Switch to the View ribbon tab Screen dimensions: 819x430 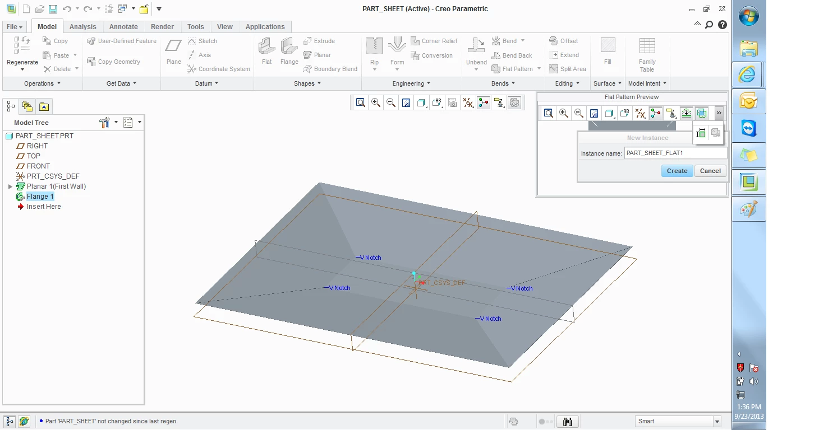pos(225,27)
